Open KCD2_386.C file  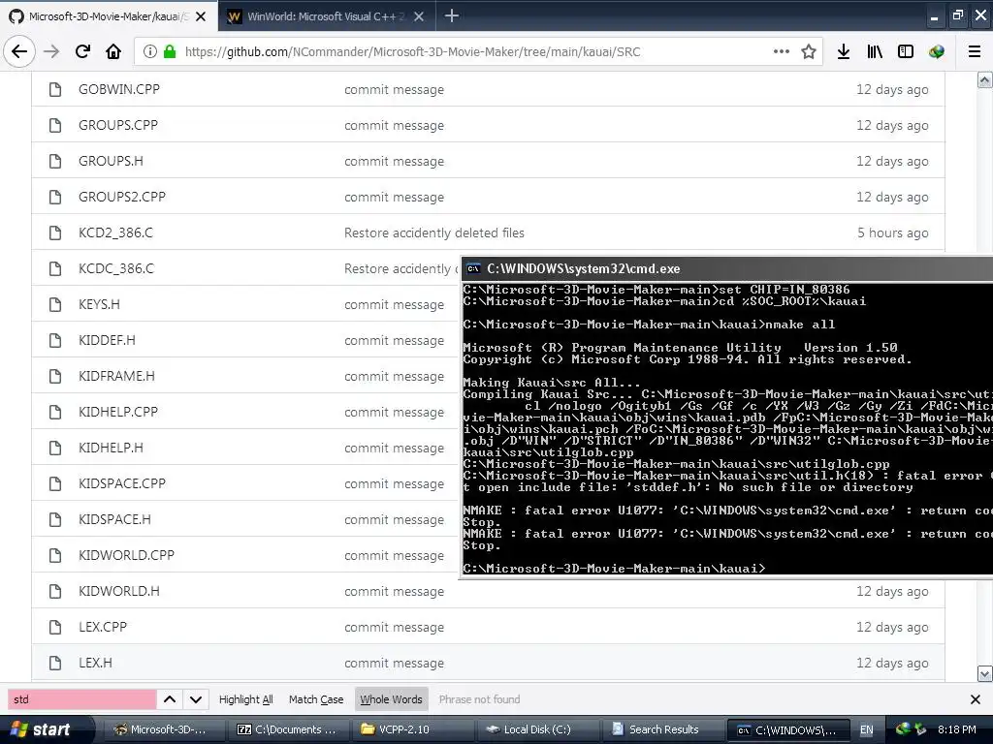coord(115,232)
